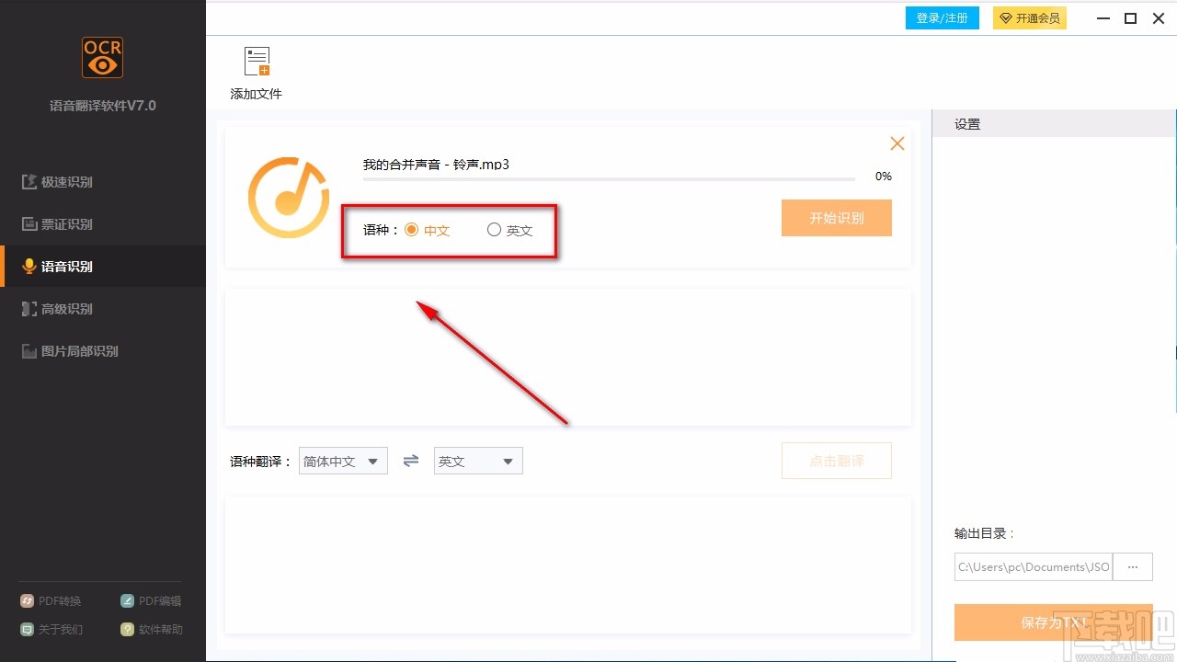1177x662 pixels.
Task: Click 关于我们 in the sidebar
Action: click(26, 629)
